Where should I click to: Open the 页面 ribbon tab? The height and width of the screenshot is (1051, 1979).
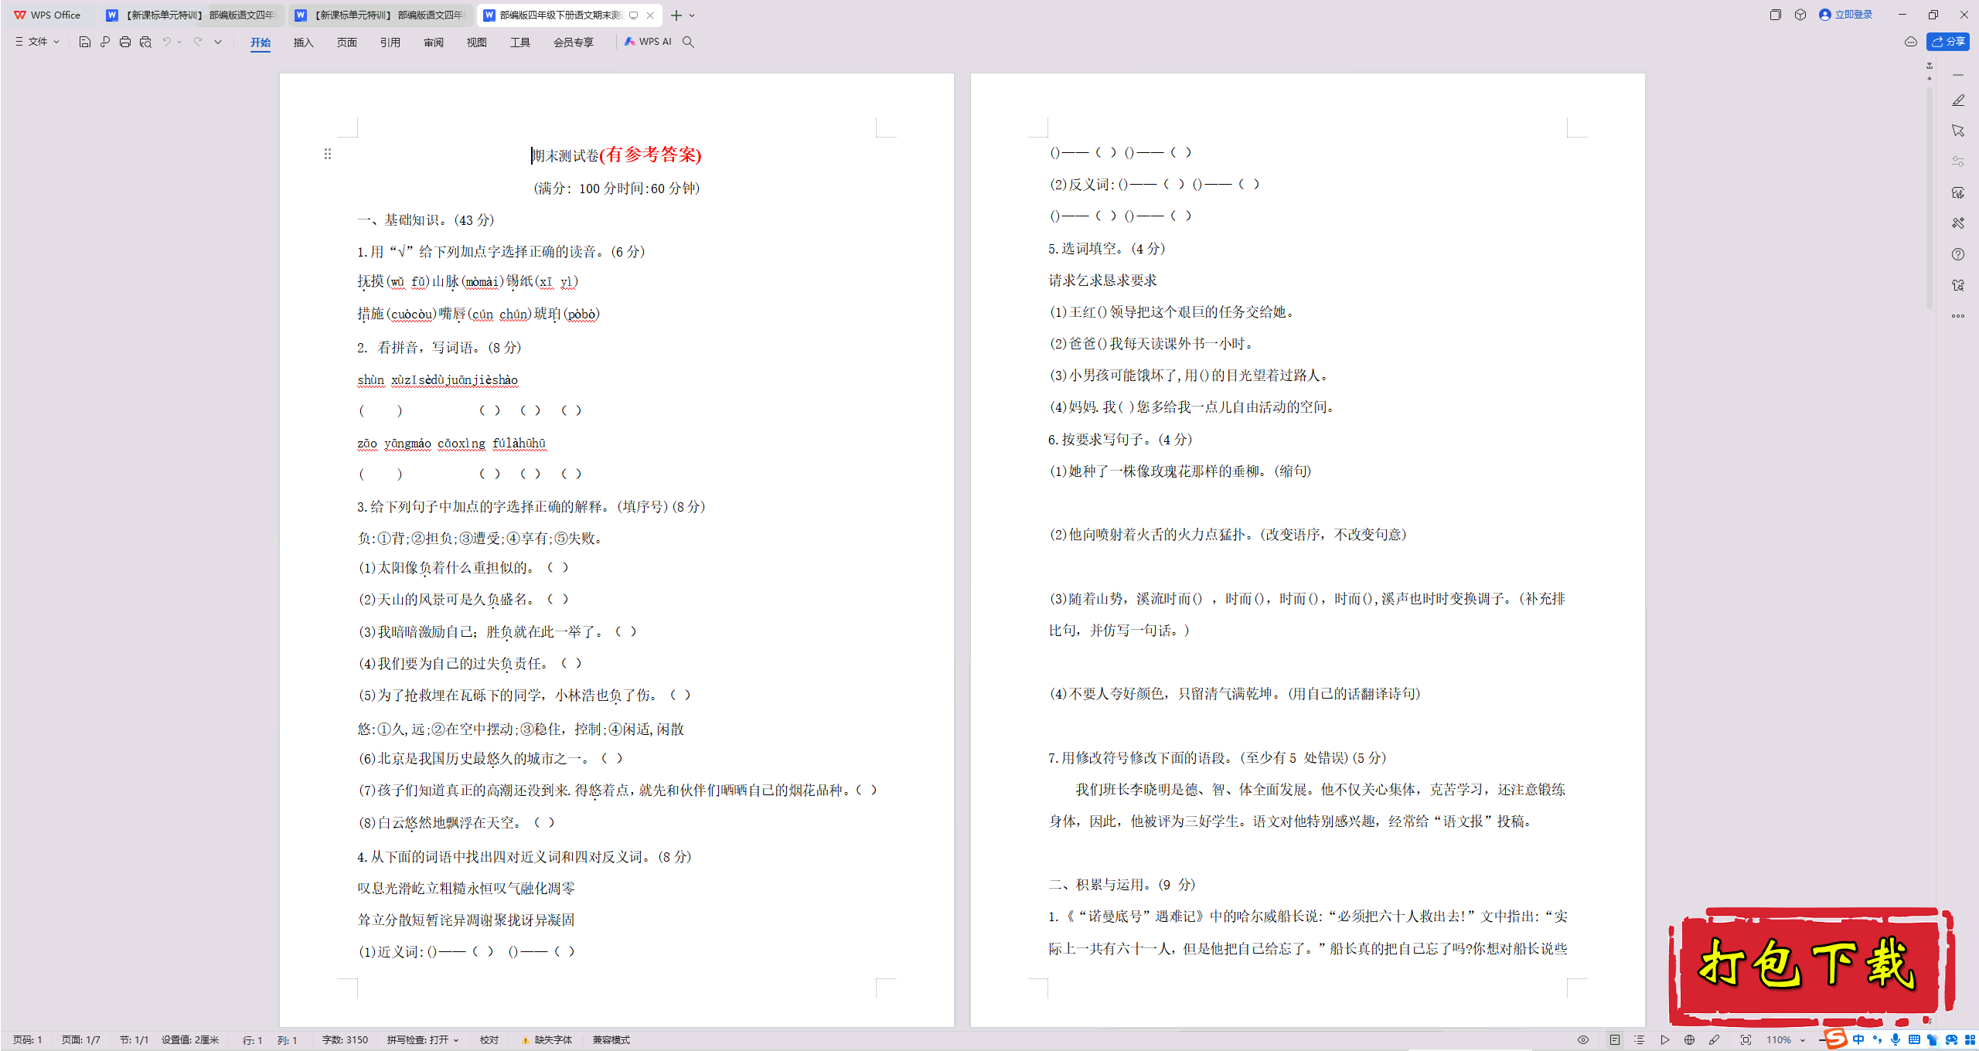tap(346, 43)
